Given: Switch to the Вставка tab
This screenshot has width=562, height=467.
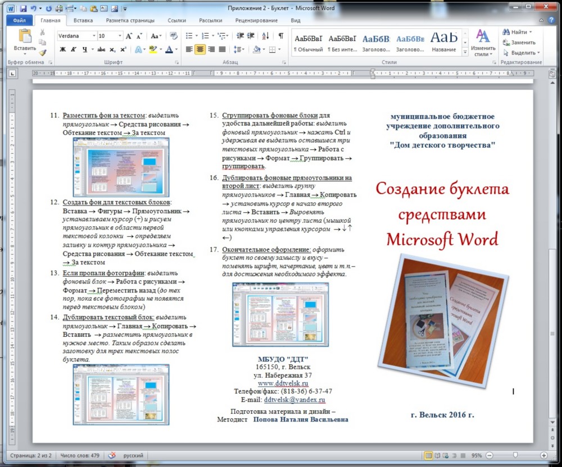Looking at the screenshot, I should [x=83, y=20].
